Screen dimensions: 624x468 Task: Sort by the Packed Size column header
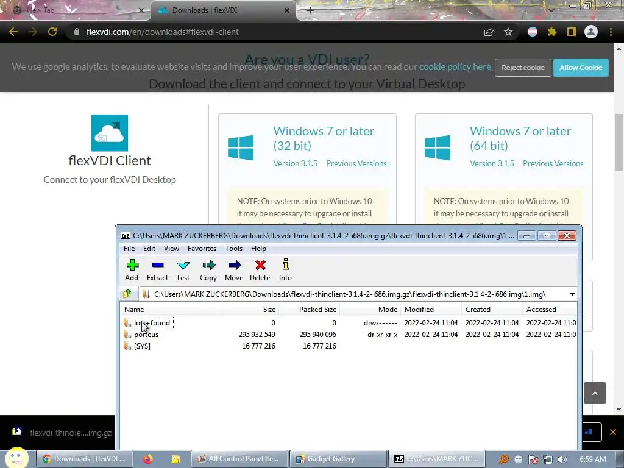pyautogui.click(x=309, y=309)
